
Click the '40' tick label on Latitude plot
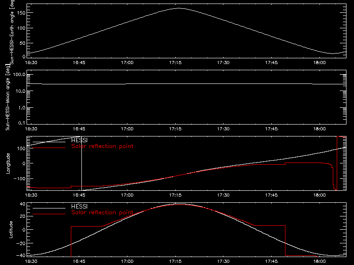tap(23, 204)
